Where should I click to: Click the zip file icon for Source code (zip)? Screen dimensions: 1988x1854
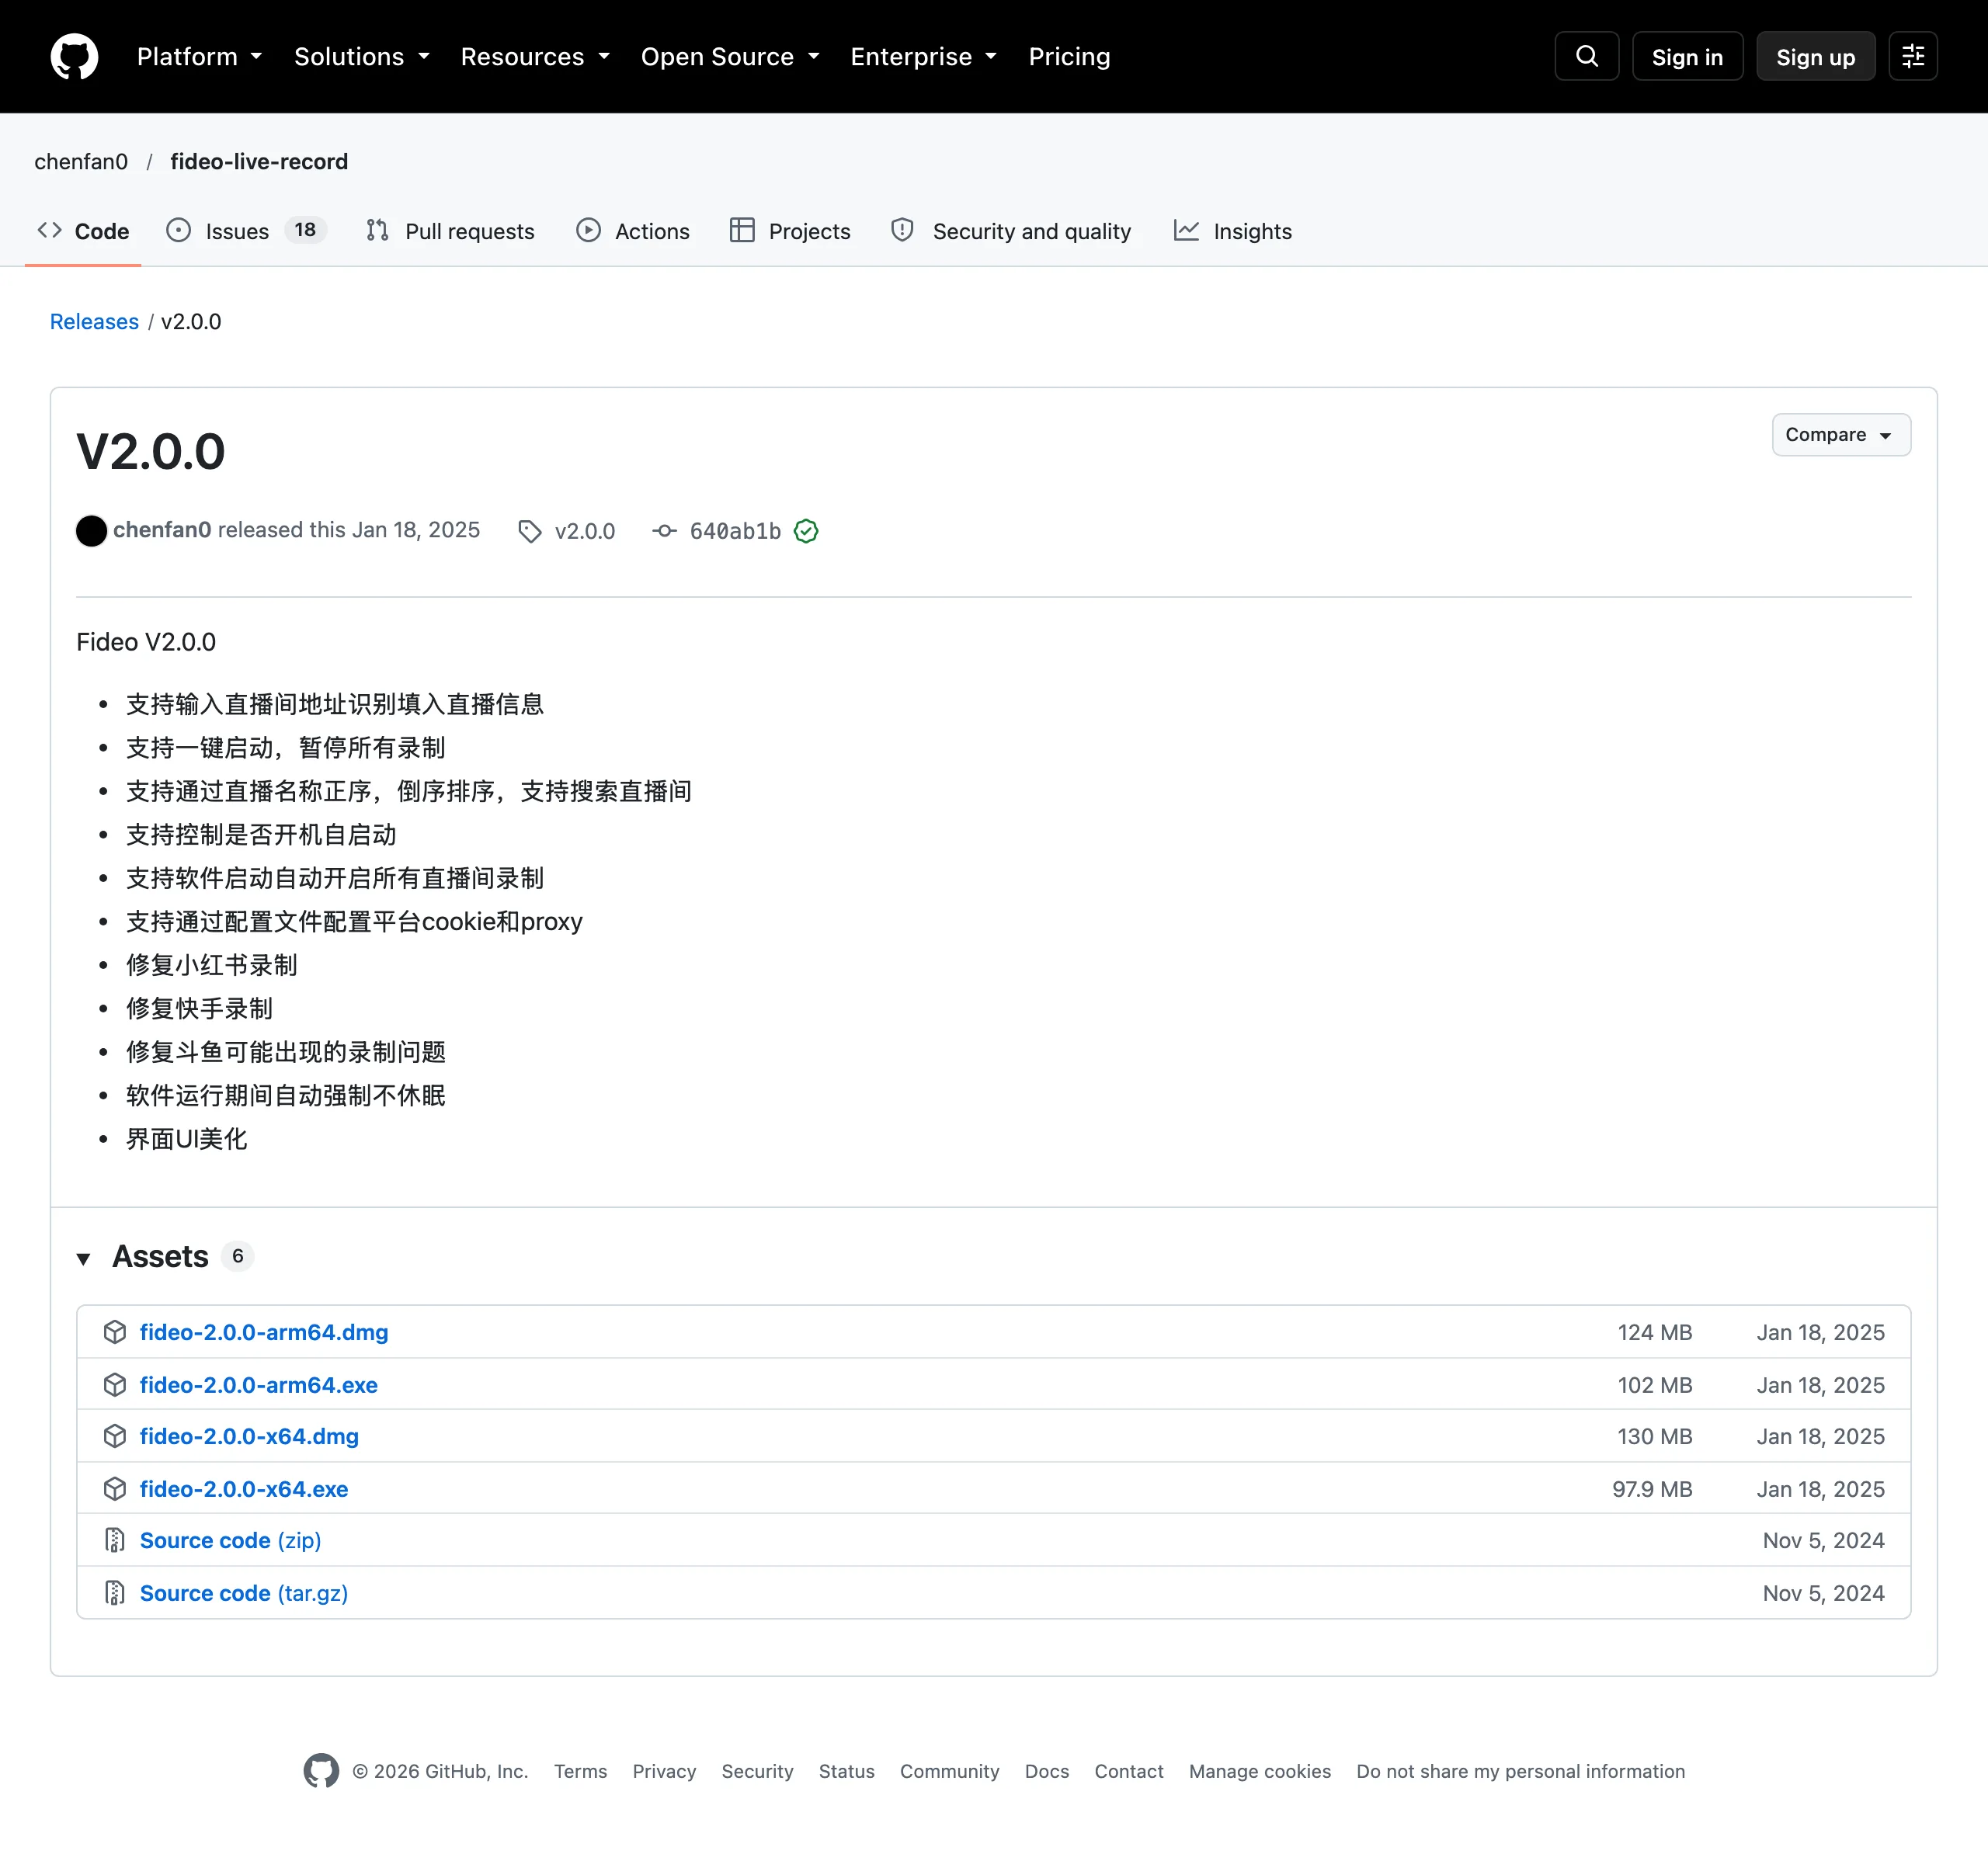click(115, 1540)
